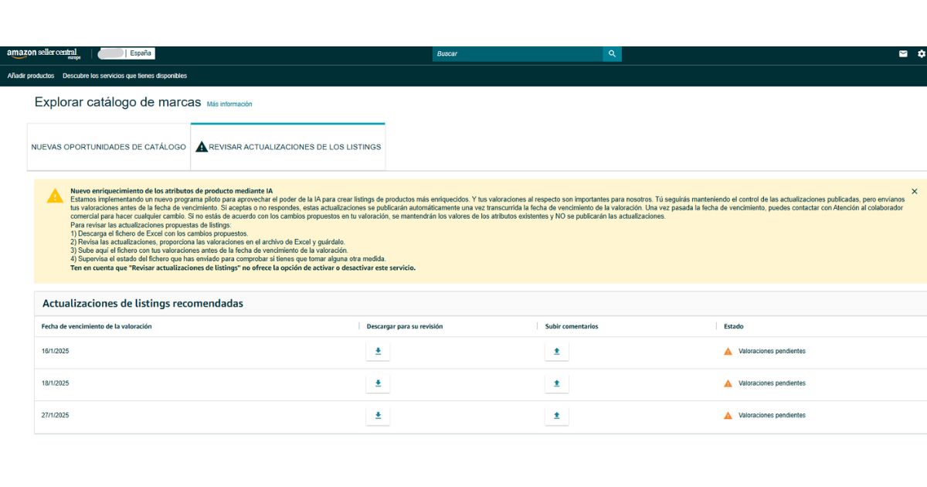
Task: Upload comments for the 18/1/2025 row
Action: coord(556,383)
